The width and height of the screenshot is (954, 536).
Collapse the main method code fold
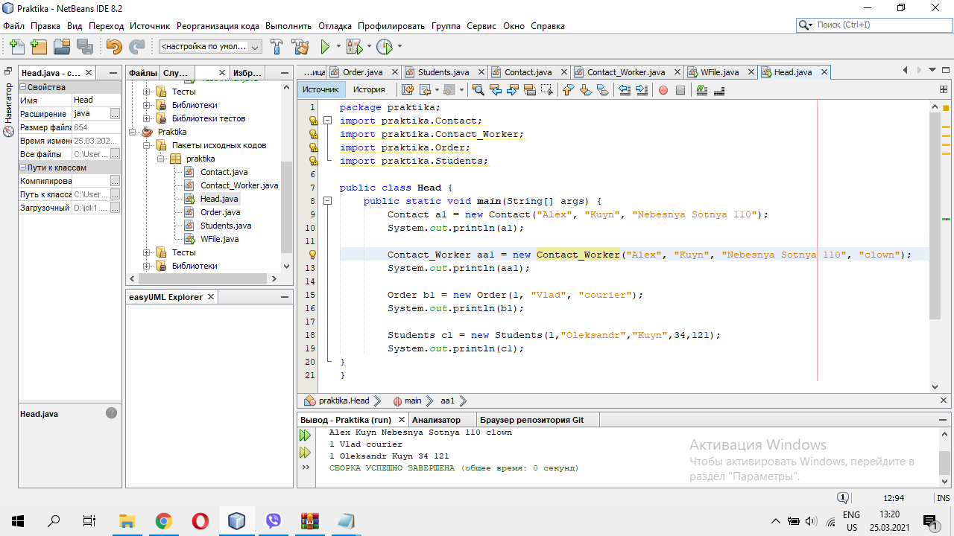pyautogui.click(x=327, y=201)
